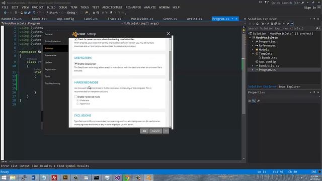
Task: Click the bookmark toolbar icon
Action: 111,13
